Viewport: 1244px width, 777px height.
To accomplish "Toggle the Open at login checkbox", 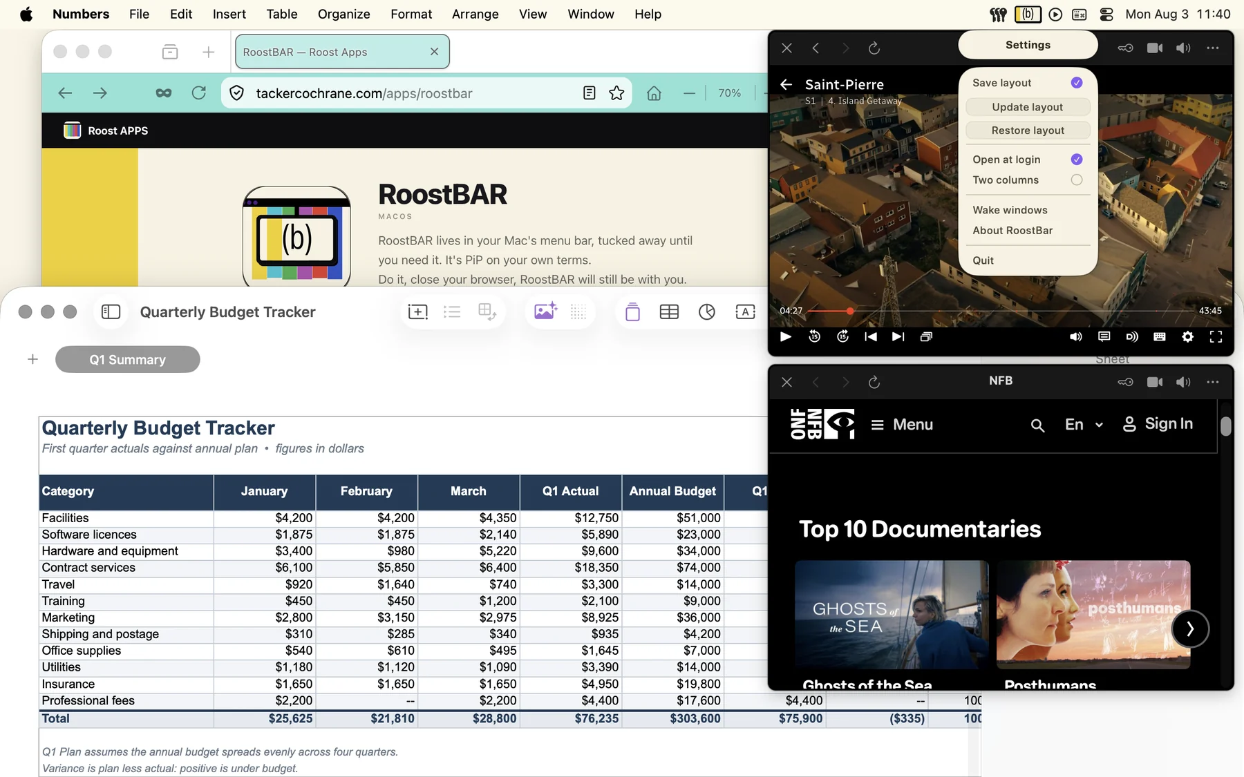I will point(1077,160).
